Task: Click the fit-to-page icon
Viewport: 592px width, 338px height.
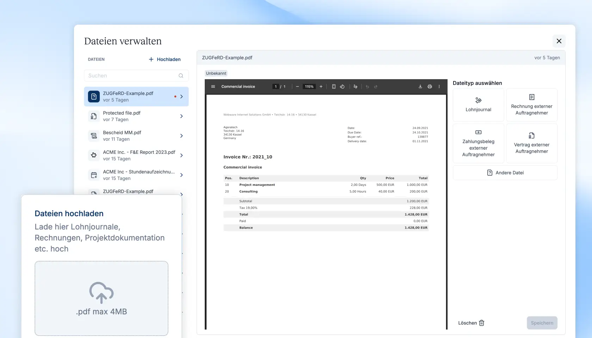Action: coord(334,87)
